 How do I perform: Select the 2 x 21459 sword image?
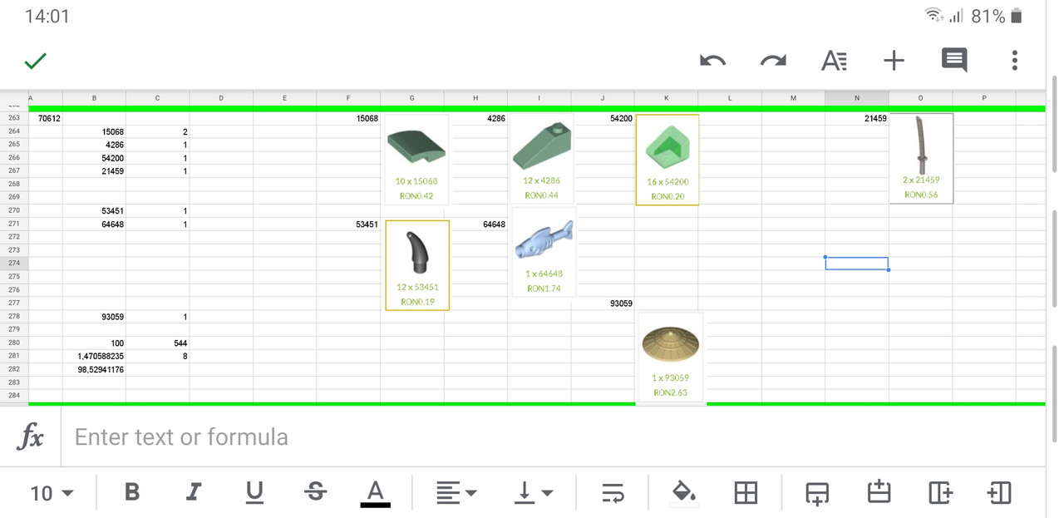pos(921,158)
